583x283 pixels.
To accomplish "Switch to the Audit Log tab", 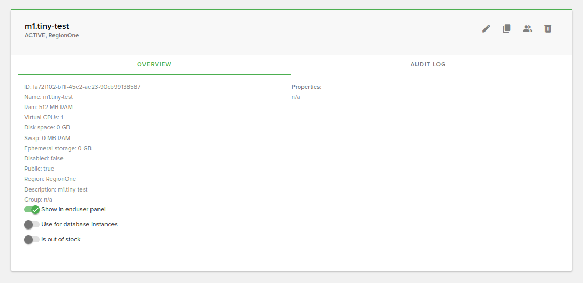I will [428, 64].
